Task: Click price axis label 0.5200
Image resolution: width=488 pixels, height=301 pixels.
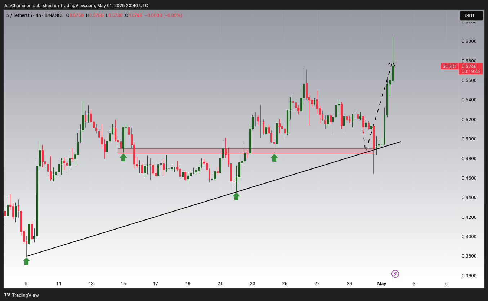Action: pos(469,120)
